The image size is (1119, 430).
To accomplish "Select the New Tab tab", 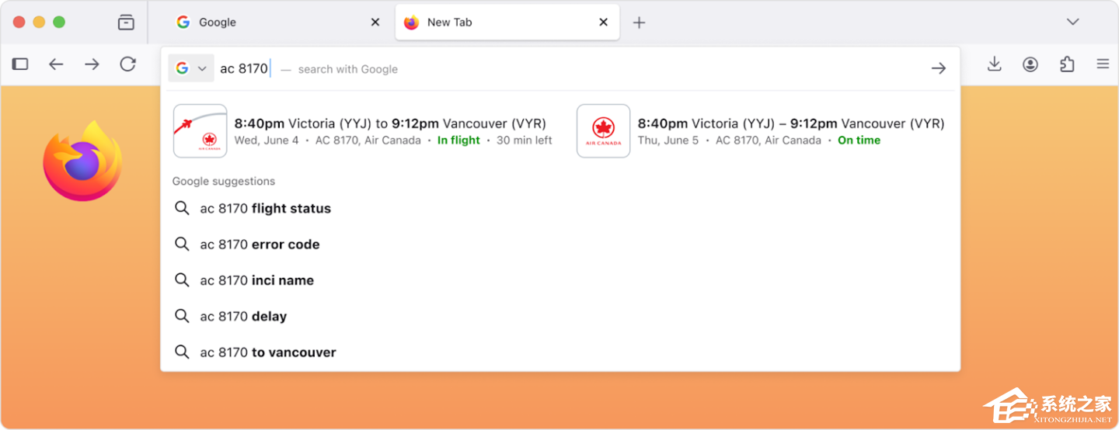I will [x=507, y=23].
